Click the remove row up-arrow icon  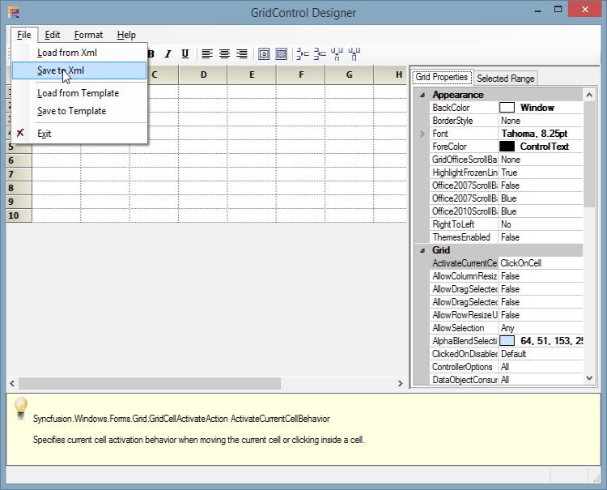(354, 53)
